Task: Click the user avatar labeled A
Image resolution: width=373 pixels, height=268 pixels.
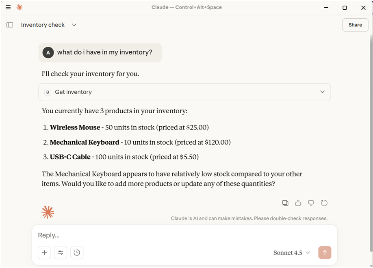Action: pos(48,52)
